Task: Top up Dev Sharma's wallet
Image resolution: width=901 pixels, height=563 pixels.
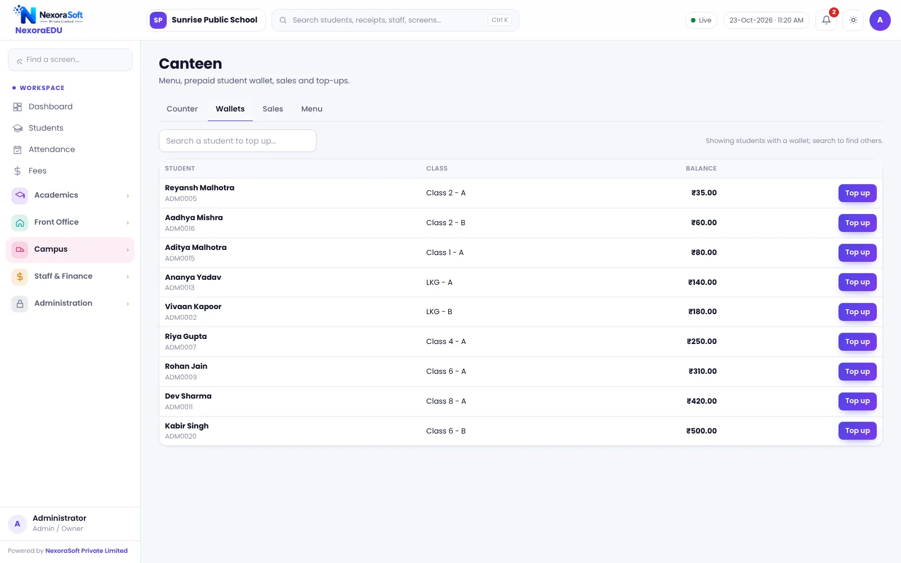Action: (x=857, y=401)
